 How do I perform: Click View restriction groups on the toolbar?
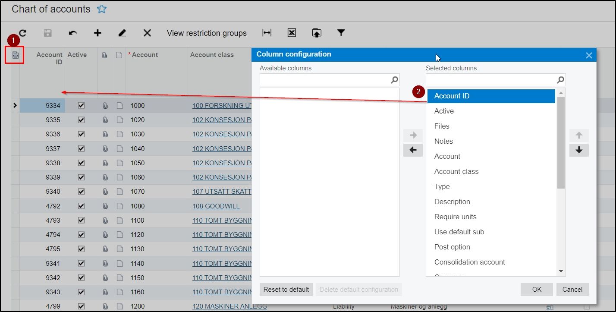coord(207,33)
